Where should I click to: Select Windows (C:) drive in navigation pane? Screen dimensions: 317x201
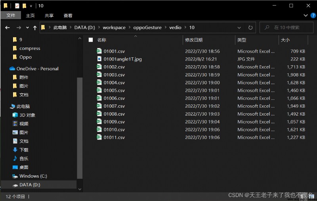coord(33,176)
